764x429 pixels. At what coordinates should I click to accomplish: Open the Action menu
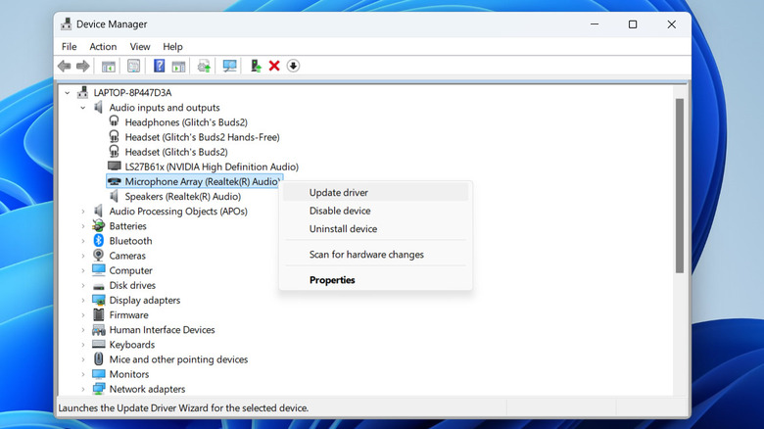[103, 46]
